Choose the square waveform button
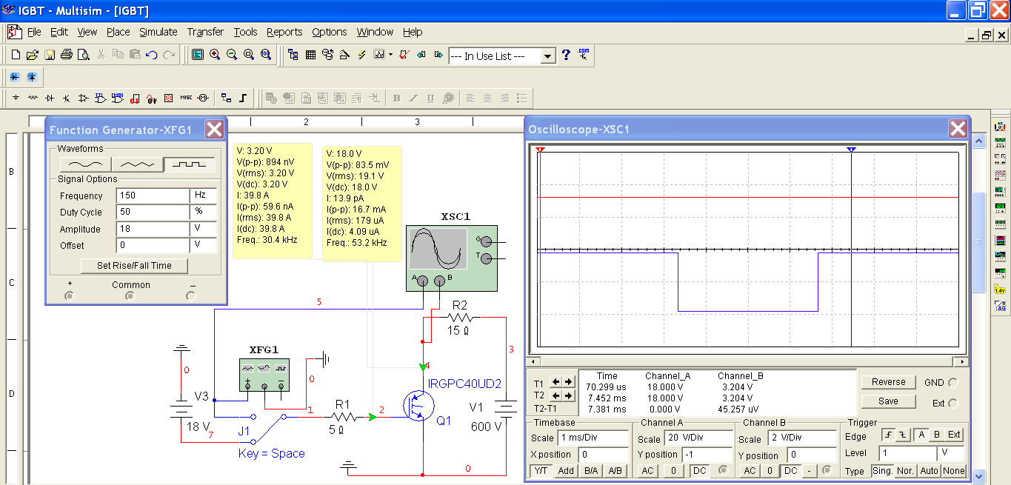The image size is (1011, 485). pyautogui.click(x=190, y=164)
